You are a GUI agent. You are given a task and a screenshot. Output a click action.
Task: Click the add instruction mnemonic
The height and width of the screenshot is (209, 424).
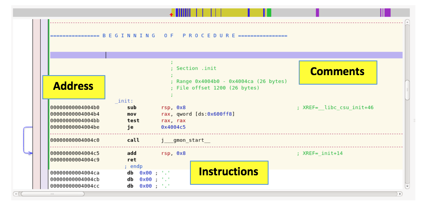132,153
